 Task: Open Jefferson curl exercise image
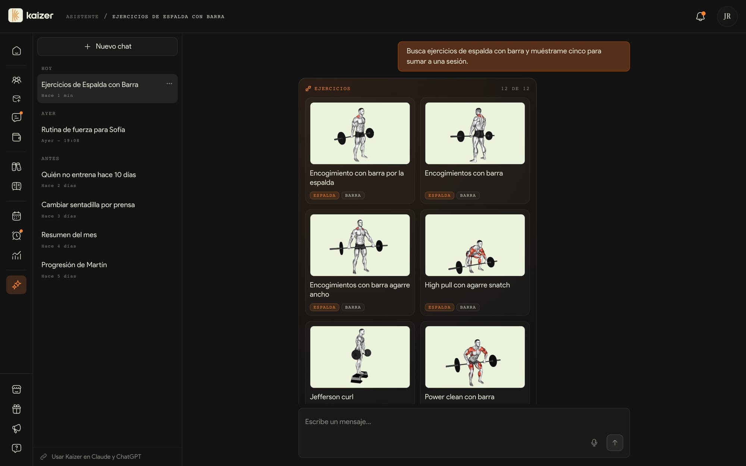[360, 357]
